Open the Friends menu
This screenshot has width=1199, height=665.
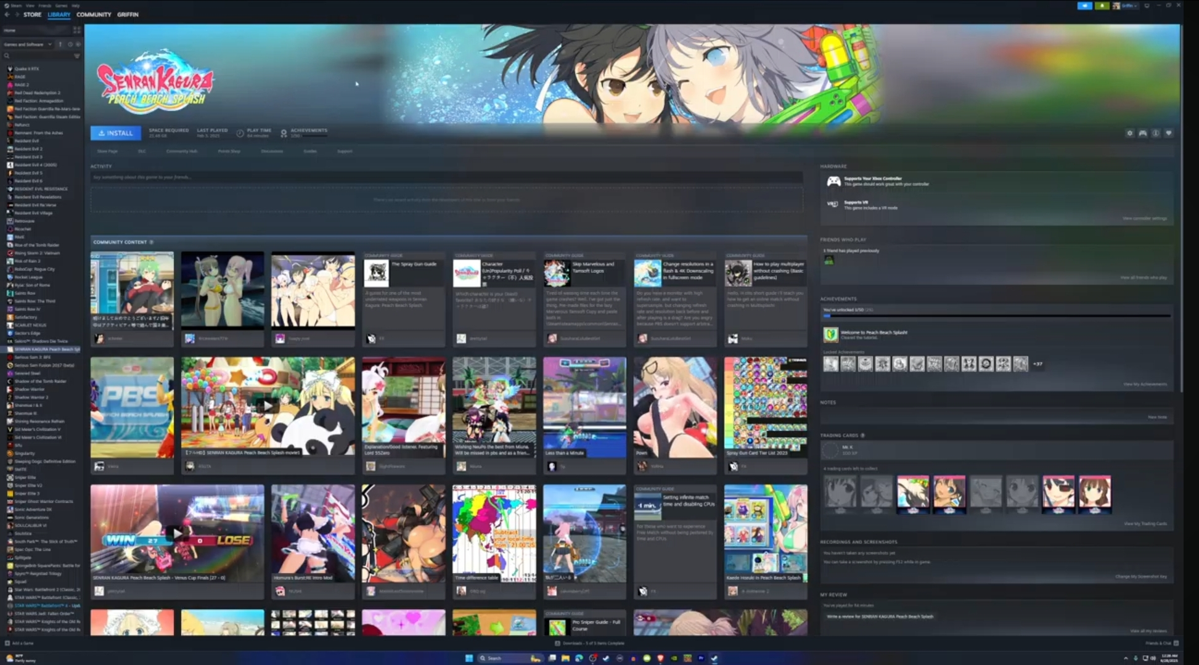[45, 6]
